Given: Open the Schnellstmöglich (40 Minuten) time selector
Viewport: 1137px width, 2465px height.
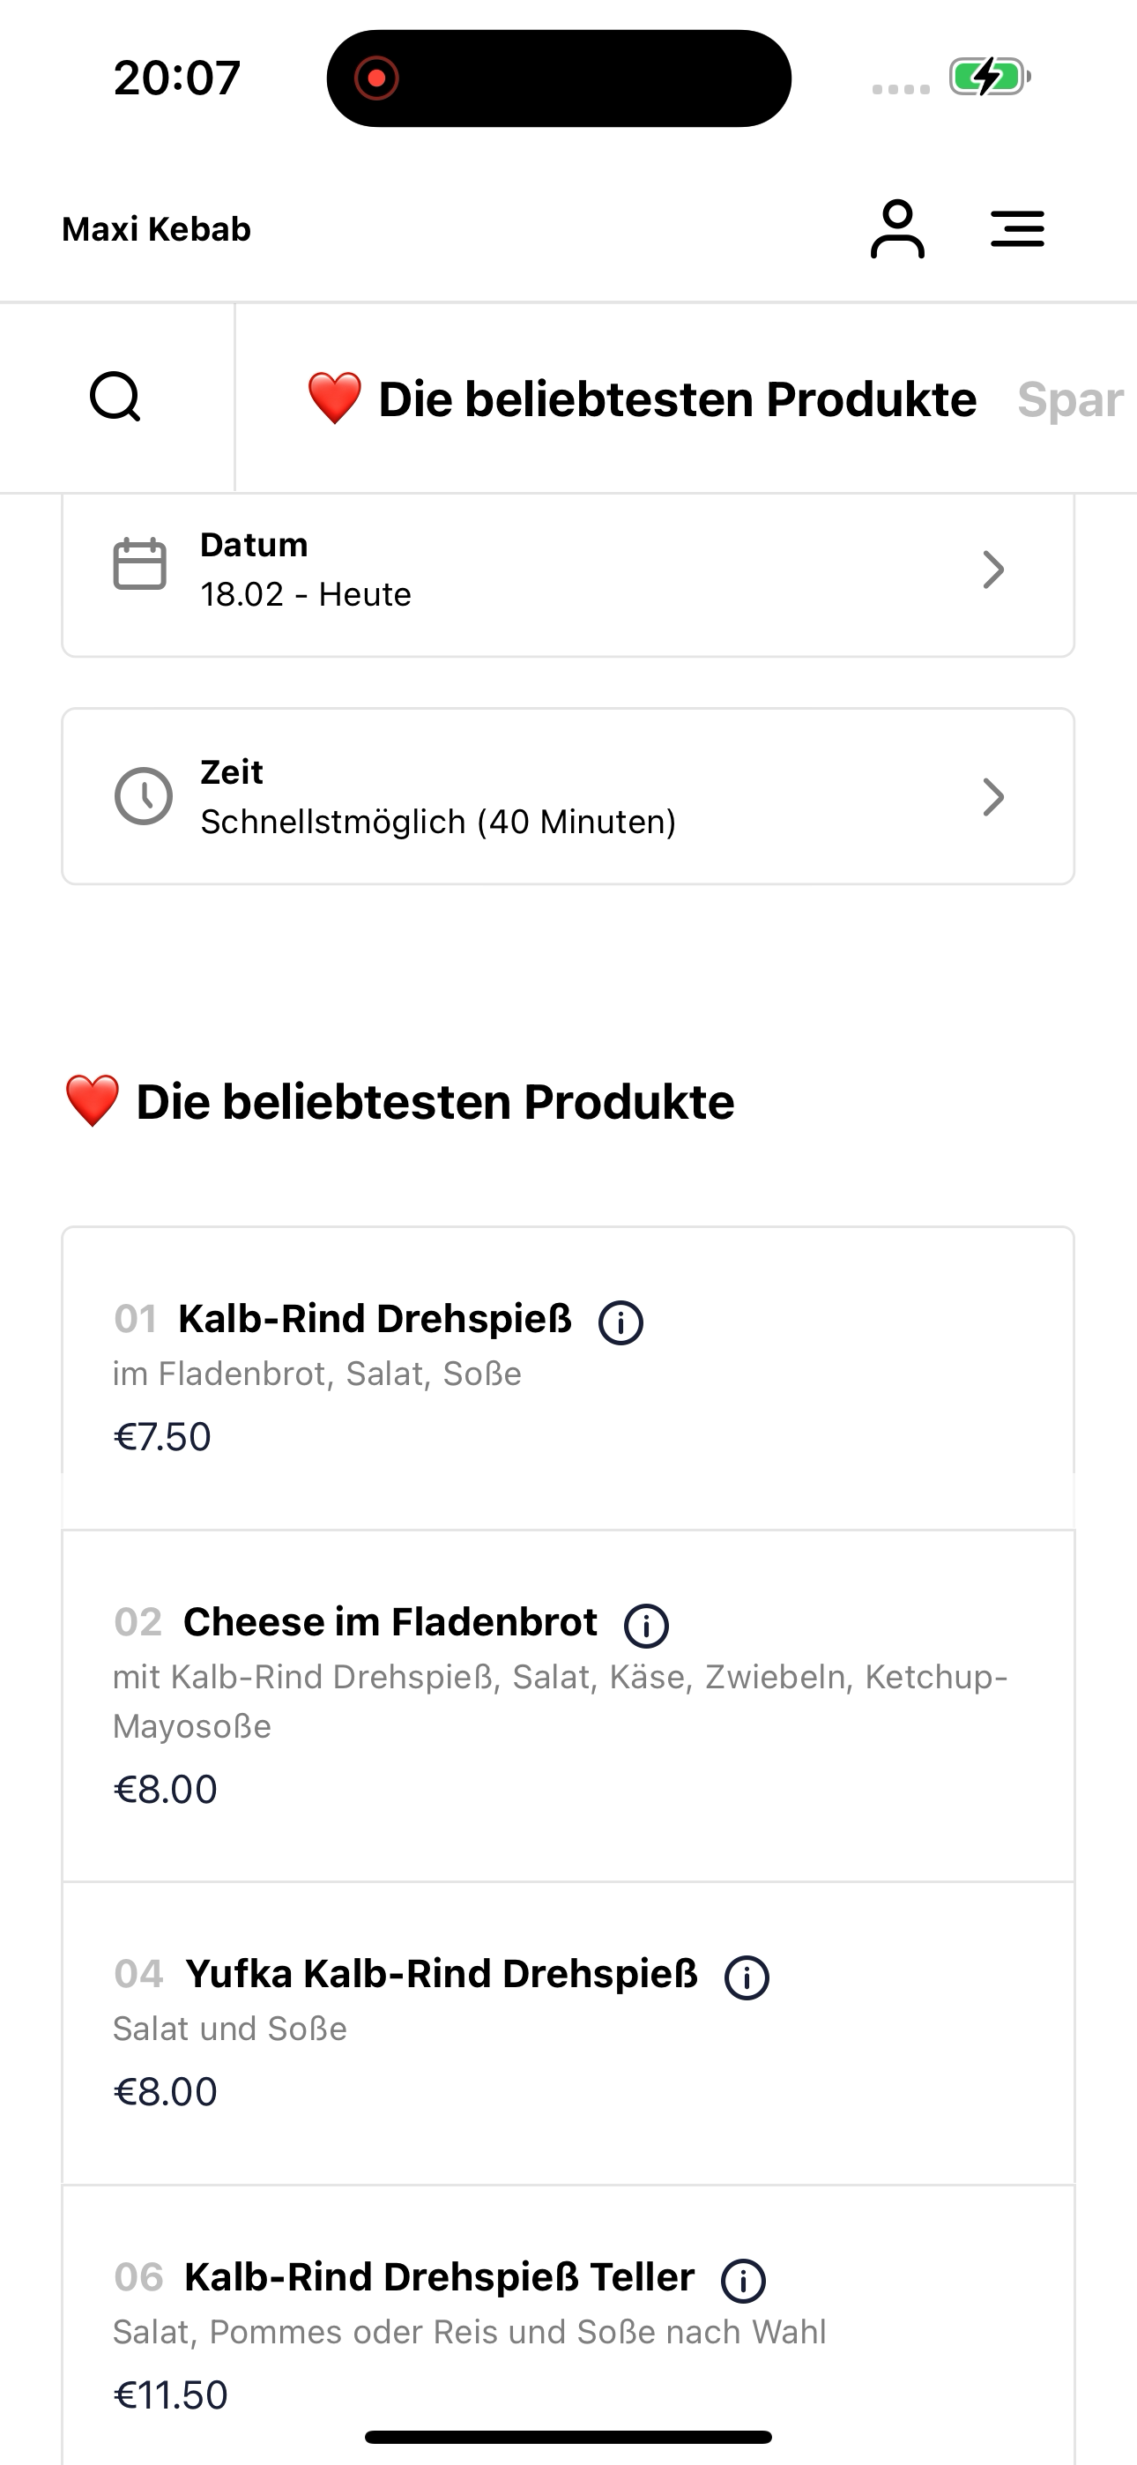Looking at the screenshot, I should (568, 797).
